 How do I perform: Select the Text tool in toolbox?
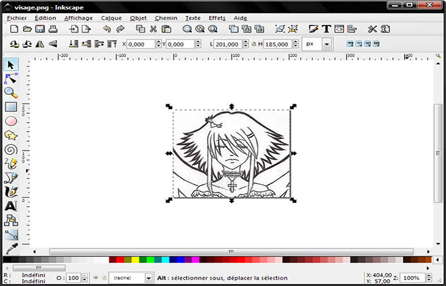tap(11, 206)
